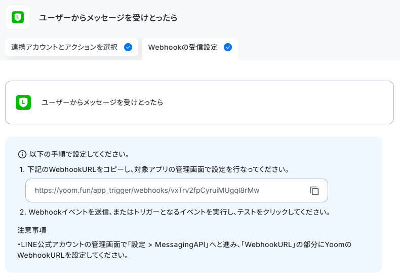Click the LINE icon in the trigger card
The height and width of the screenshot is (280, 400).
pyautogui.click(x=23, y=102)
